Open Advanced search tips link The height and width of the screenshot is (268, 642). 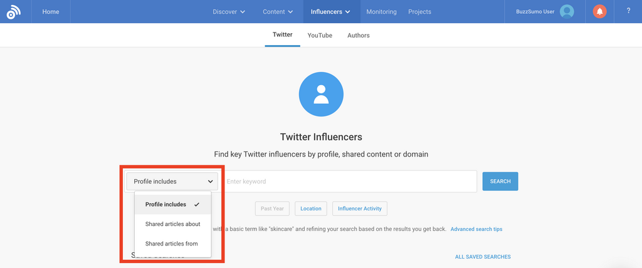(x=476, y=229)
